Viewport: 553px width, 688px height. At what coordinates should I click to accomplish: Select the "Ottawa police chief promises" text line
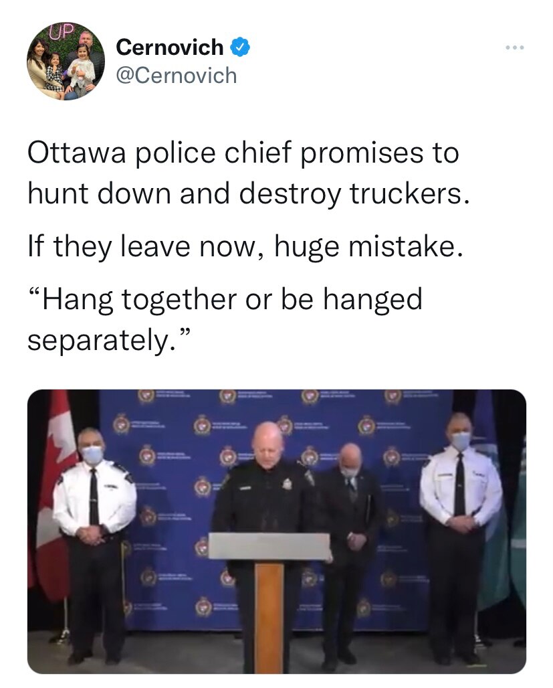[243, 153]
